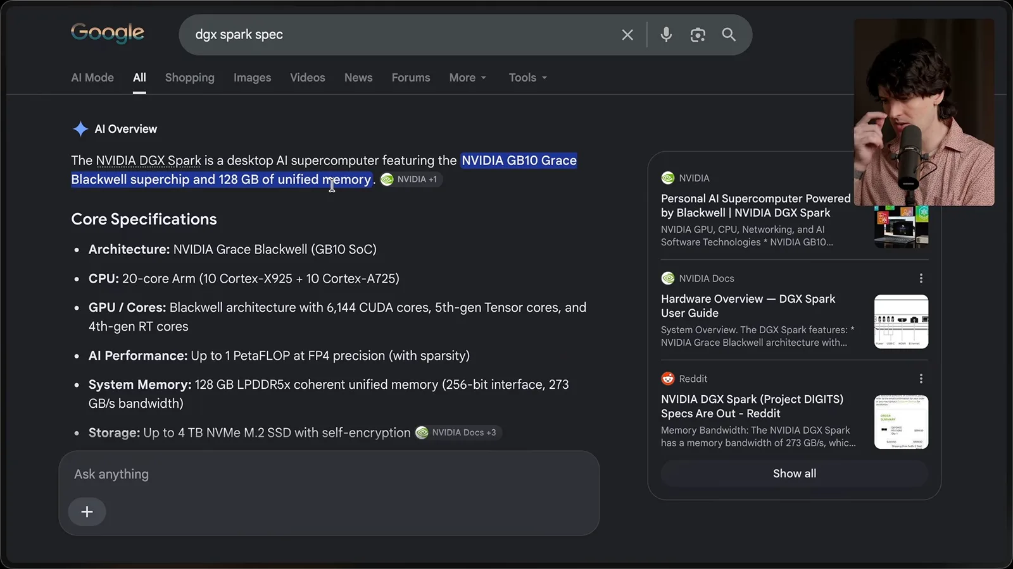Open options menu for NVIDIA Docs result
Viewport: 1013px width, 569px height.
[x=921, y=278]
